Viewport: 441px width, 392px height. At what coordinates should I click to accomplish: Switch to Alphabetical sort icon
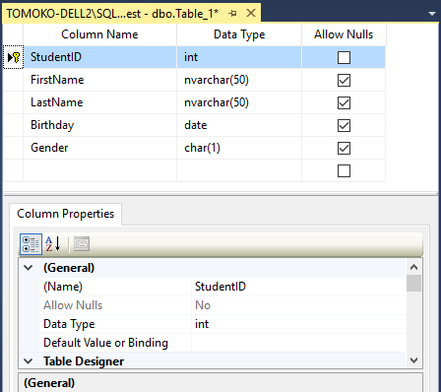[53, 244]
